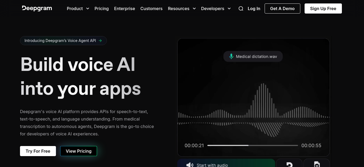The image size is (364, 167).
Task: Click the Medical dictation.wav file chip
Action: (253, 57)
